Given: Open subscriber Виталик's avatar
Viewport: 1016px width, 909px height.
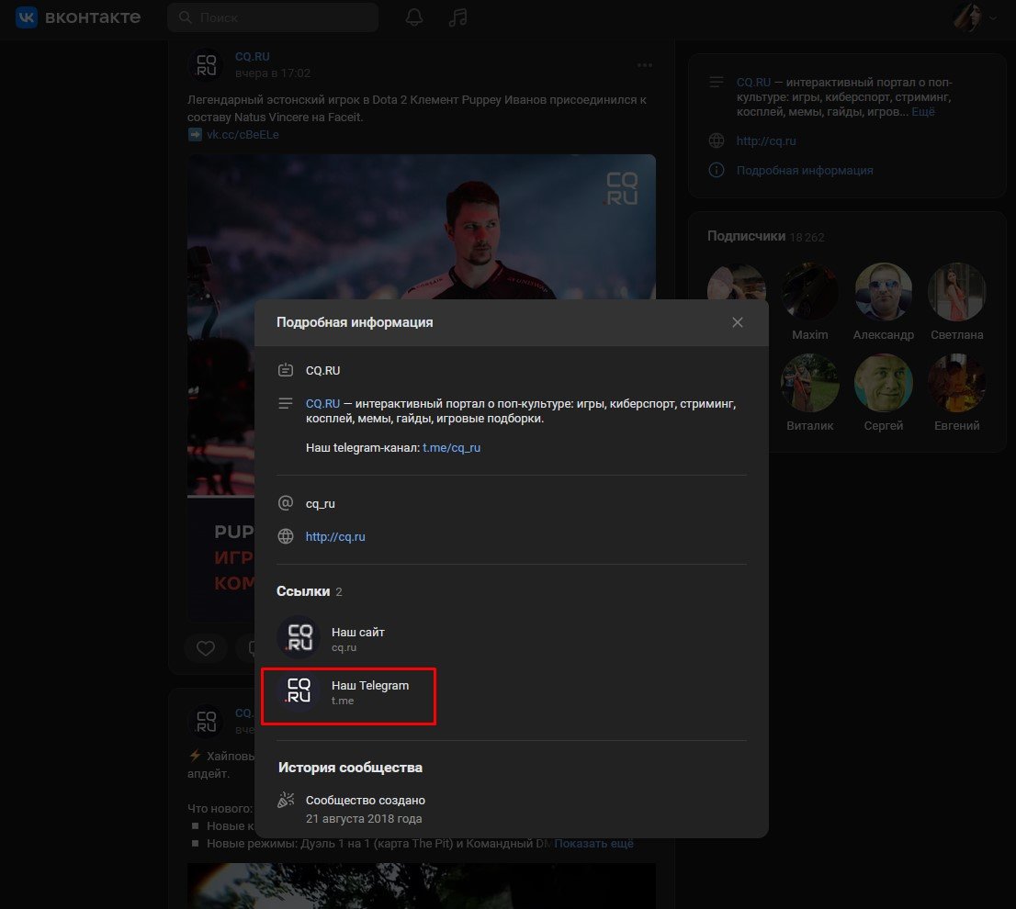Looking at the screenshot, I should [x=810, y=383].
